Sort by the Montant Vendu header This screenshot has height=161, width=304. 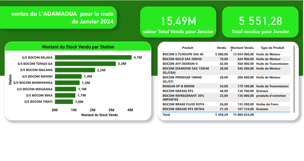(x=242, y=48)
